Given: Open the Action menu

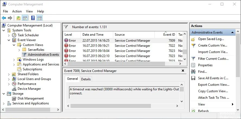Looking at the screenshot, I should pyautogui.click(x=17, y=11).
